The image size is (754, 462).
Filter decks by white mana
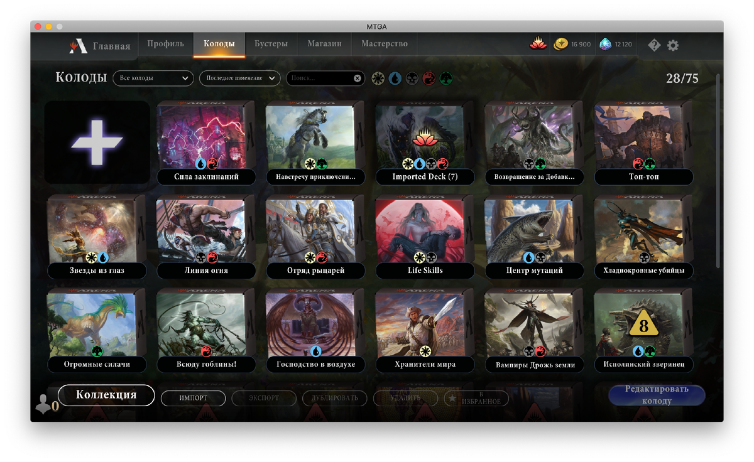tap(378, 78)
